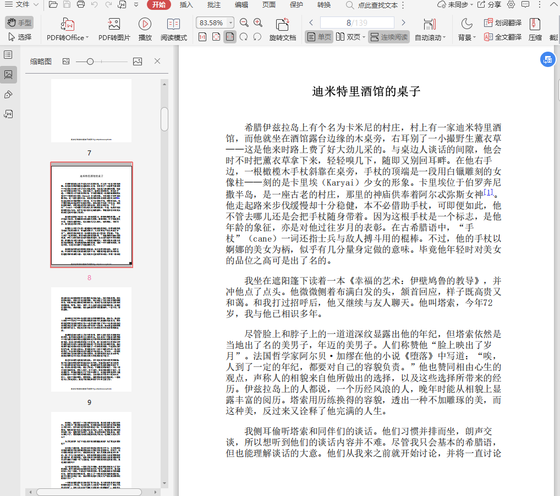This screenshot has height=496, width=560.
Task: Enable the 手型 hand tool
Action: [19, 23]
